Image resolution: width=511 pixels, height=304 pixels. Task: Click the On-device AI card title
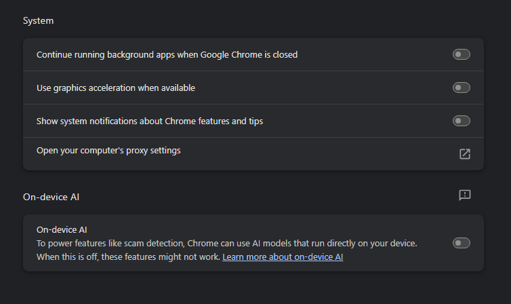(x=62, y=229)
